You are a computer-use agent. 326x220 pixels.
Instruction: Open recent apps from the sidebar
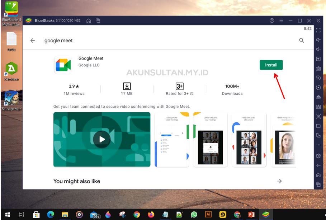tap(318, 184)
